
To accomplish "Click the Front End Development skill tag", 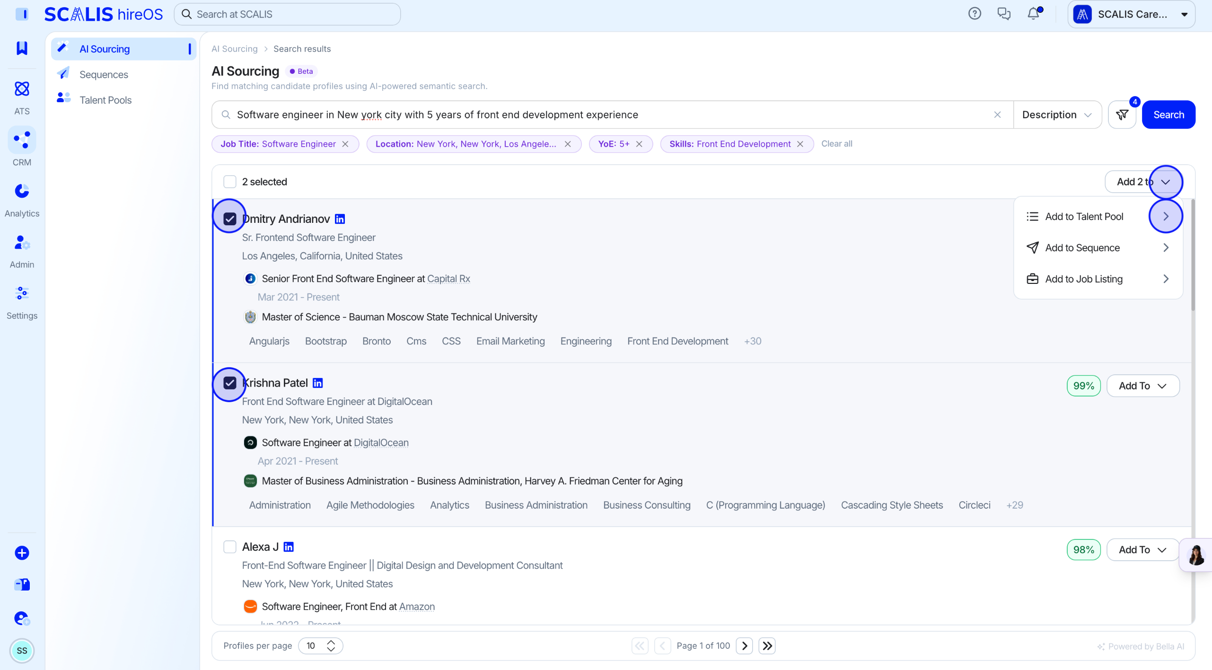I will click(677, 341).
